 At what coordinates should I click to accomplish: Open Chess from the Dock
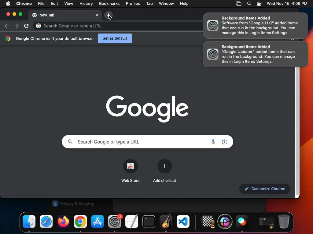point(208,222)
